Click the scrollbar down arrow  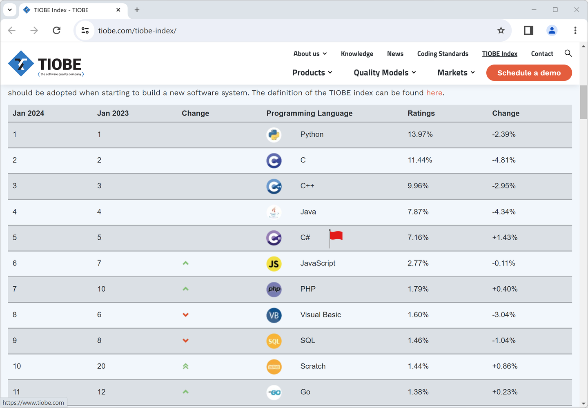[584, 404]
